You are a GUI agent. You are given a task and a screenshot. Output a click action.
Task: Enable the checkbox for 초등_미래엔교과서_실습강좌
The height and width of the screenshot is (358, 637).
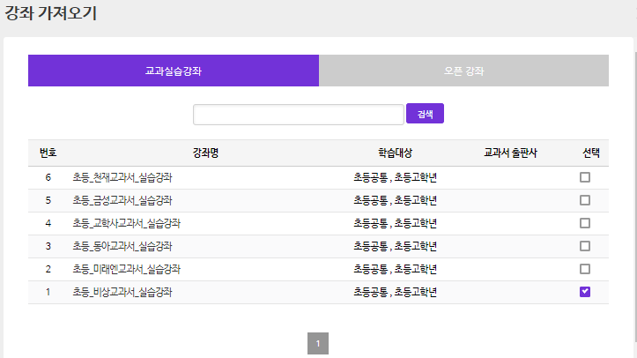point(585,269)
